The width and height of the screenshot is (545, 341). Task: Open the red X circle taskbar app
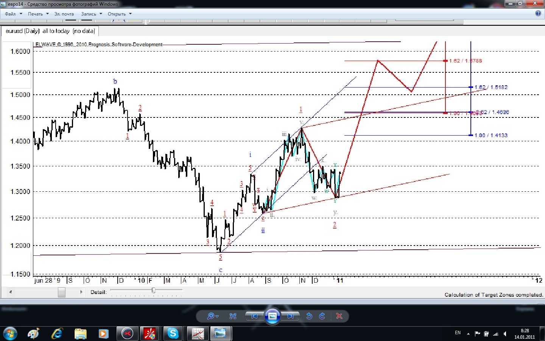(128, 334)
